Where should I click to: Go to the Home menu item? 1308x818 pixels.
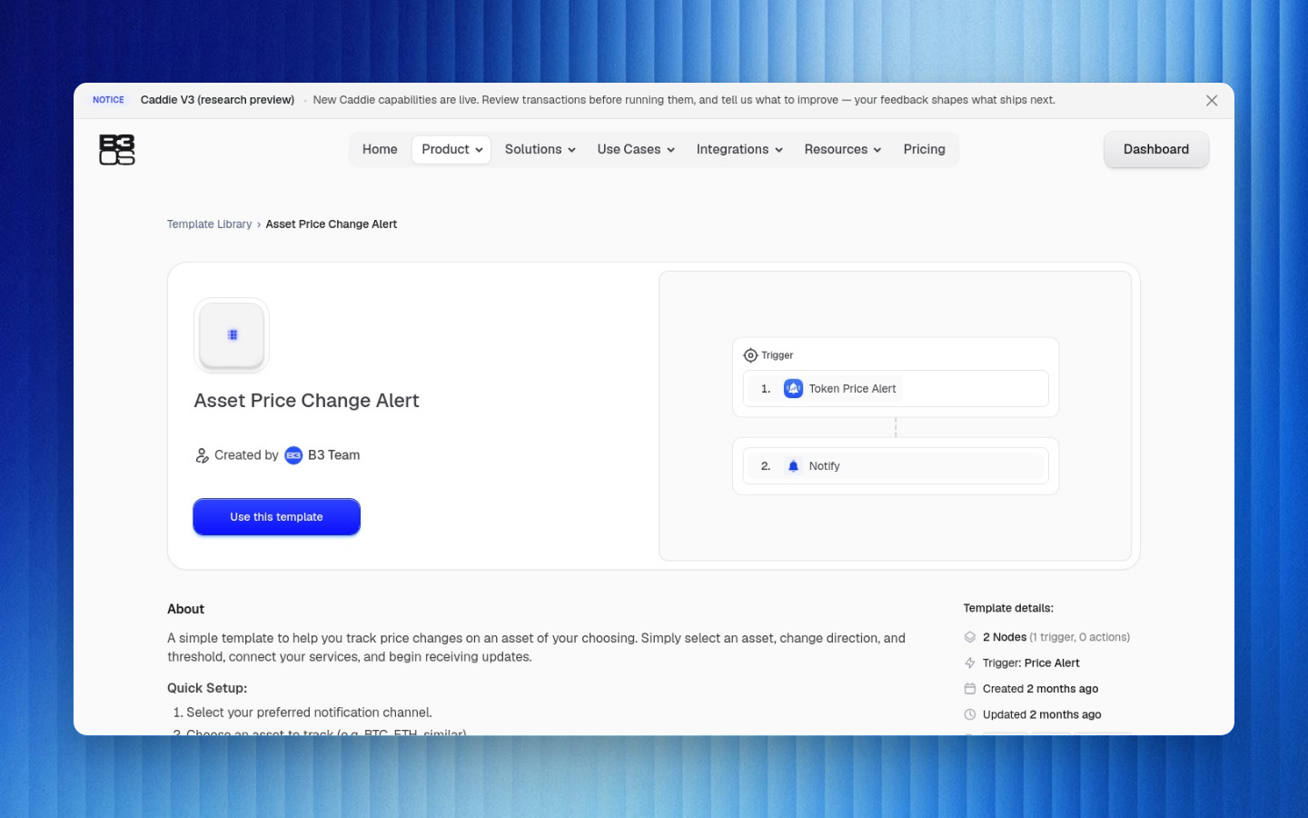[380, 150]
